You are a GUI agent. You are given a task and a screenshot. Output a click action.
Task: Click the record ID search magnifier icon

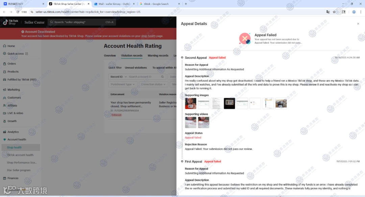point(163,77)
